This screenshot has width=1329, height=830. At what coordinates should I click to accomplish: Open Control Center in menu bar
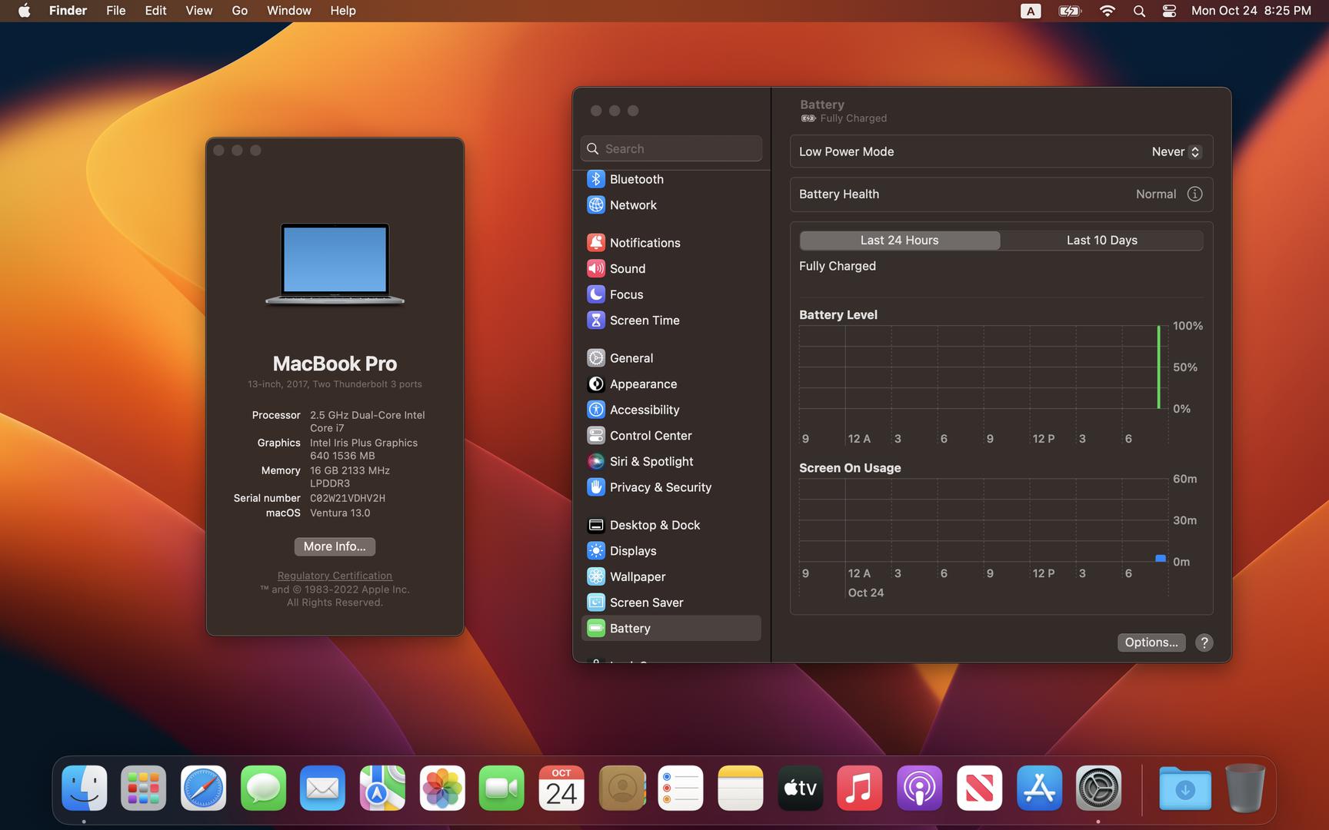pos(1169,11)
